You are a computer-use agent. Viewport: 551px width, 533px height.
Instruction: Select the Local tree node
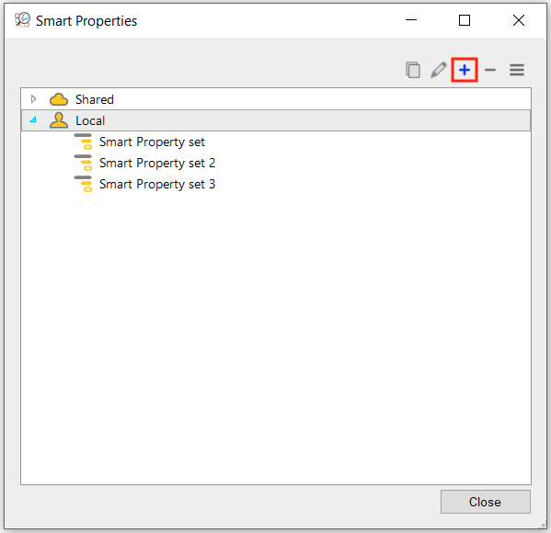pyautogui.click(x=276, y=120)
